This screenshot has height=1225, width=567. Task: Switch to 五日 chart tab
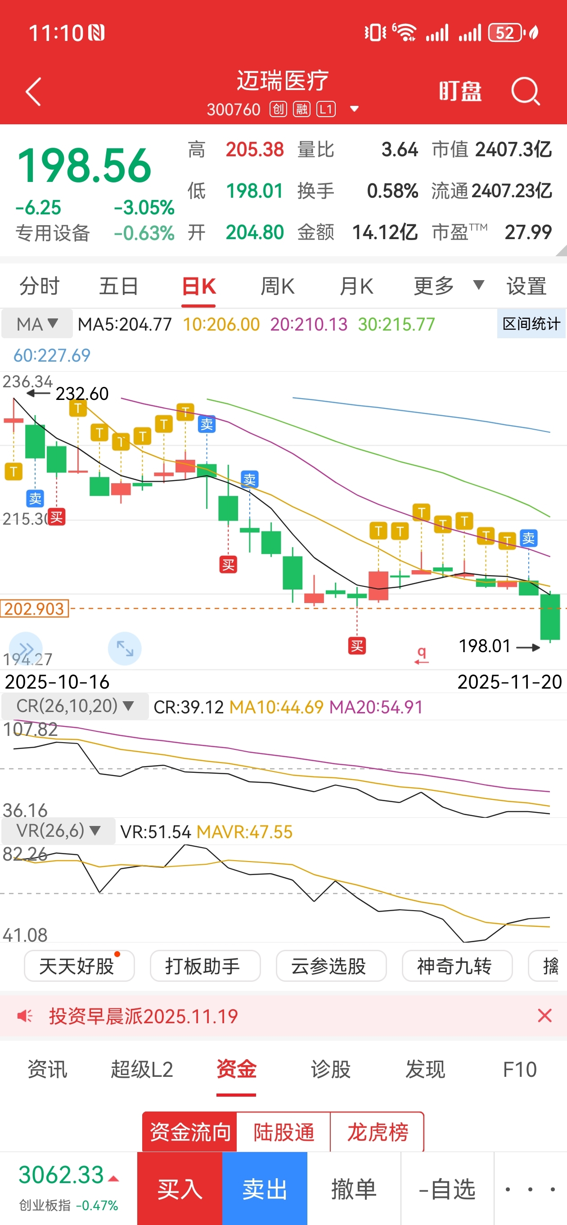[119, 286]
